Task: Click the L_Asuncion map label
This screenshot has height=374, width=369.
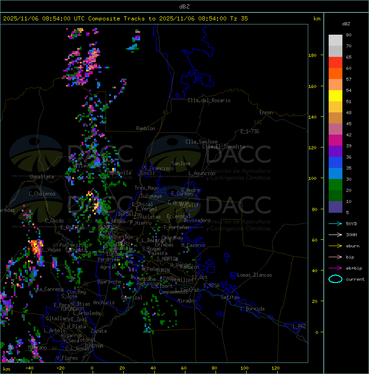Action: [x=202, y=173]
